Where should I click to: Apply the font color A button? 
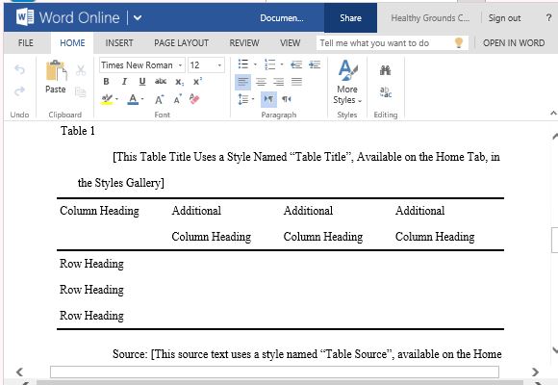(133, 99)
